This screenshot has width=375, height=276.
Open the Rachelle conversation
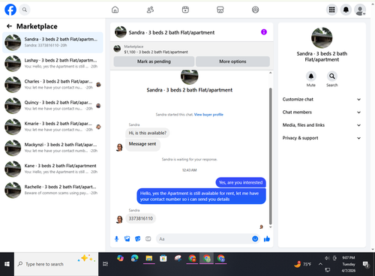coord(52,190)
